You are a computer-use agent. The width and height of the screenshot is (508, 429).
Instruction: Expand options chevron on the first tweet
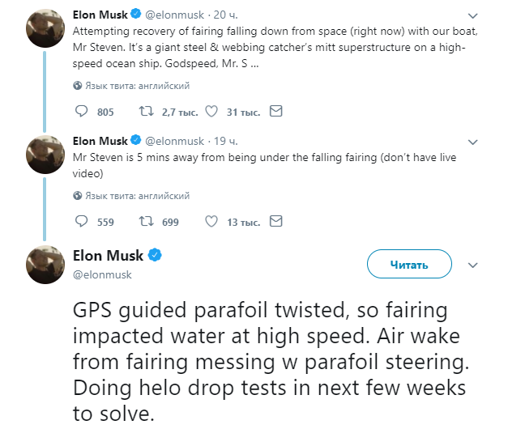point(473,16)
